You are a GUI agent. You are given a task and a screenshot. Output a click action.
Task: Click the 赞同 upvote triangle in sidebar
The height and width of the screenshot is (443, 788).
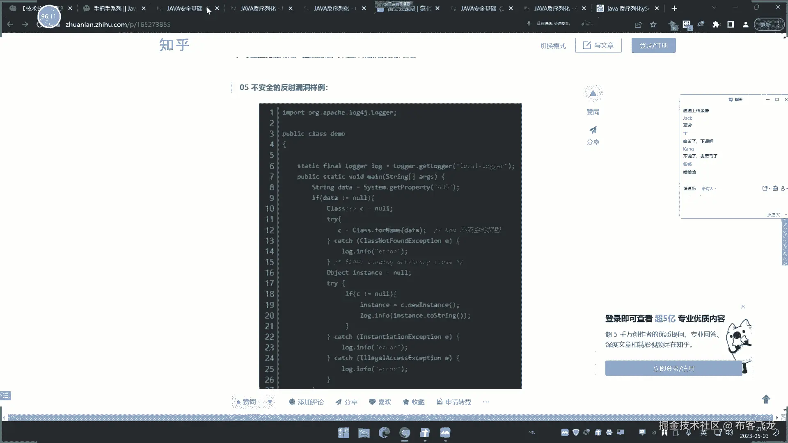pyautogui.click(x=593, y=94)
